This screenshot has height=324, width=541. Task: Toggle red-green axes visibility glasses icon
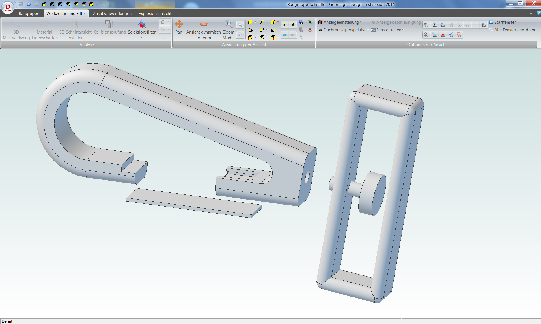[435, 25]
